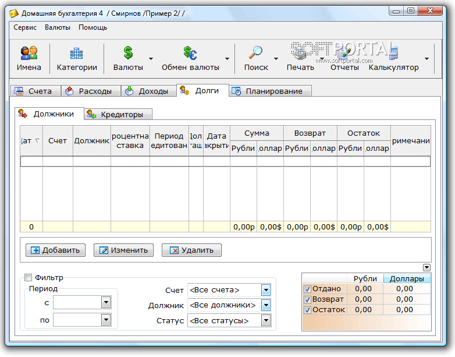Toggle the Возврат checkbox in totals
This screenshot has height=357, width=455.
click(x=307, y=299)
